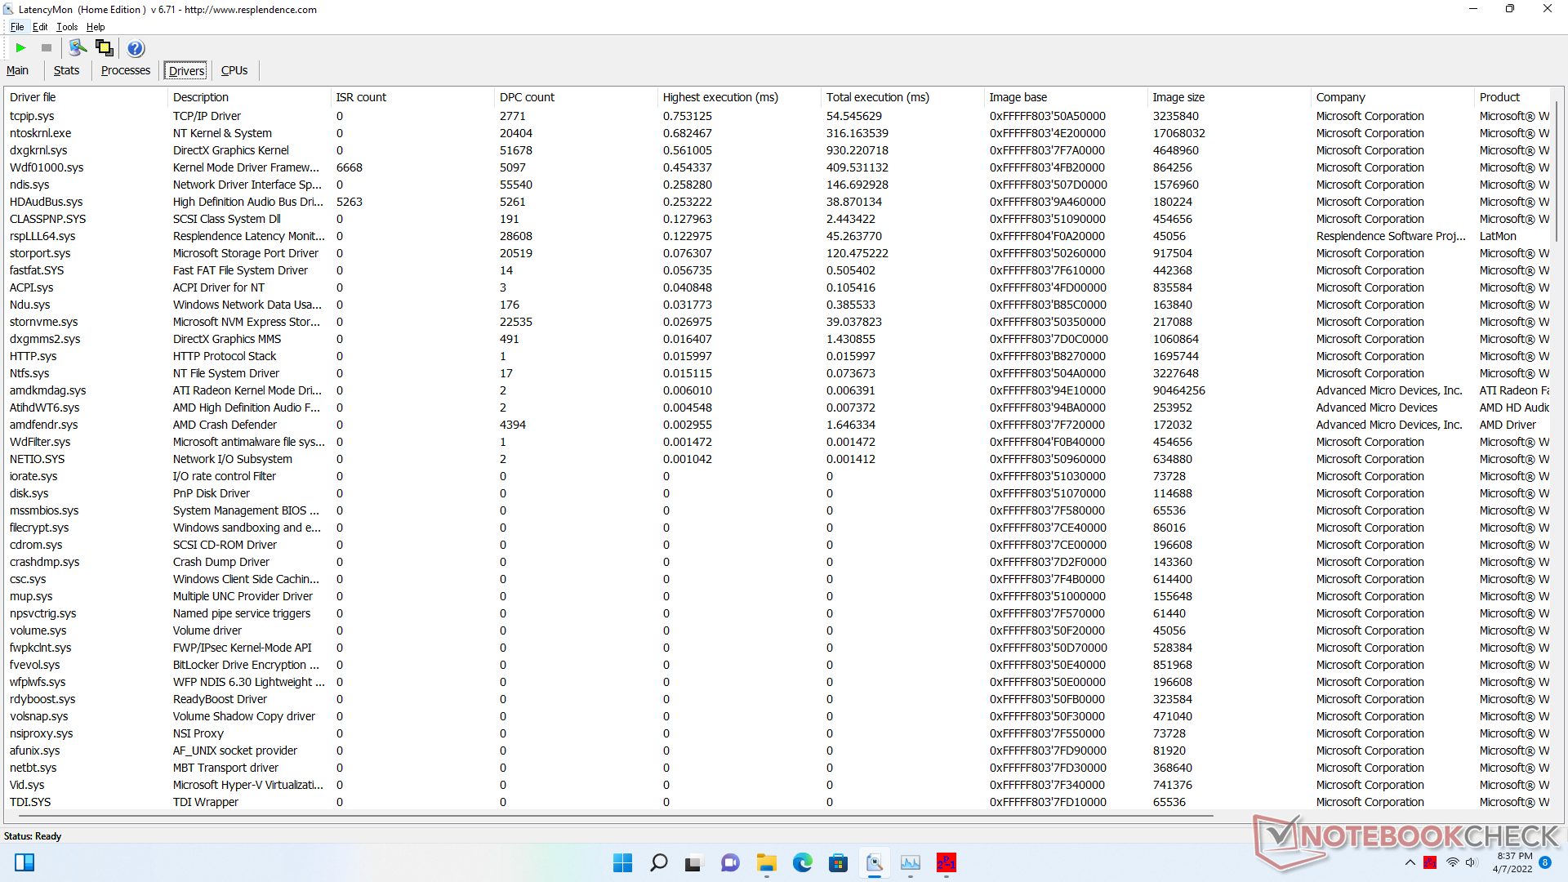Screen dimensions: 1568x882
Task: Click the 0.753125 highest execution value
Action: tap(688, 116)
